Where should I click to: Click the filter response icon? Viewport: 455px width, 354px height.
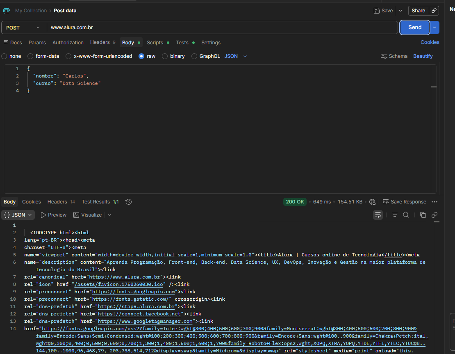coord(394,215)
